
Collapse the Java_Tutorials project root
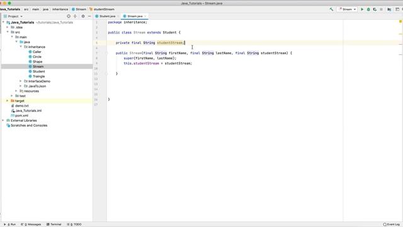click(x=3, y=23)
